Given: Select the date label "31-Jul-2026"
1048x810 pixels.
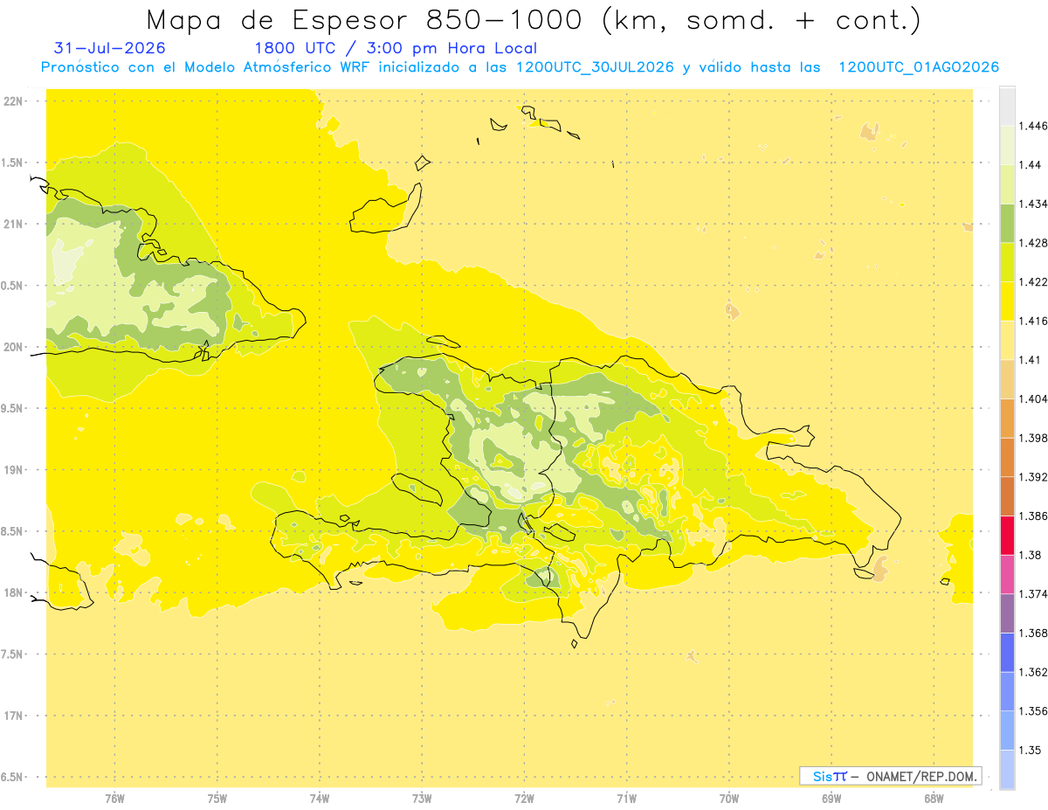Looking at the screenshot, I should 109,48.
